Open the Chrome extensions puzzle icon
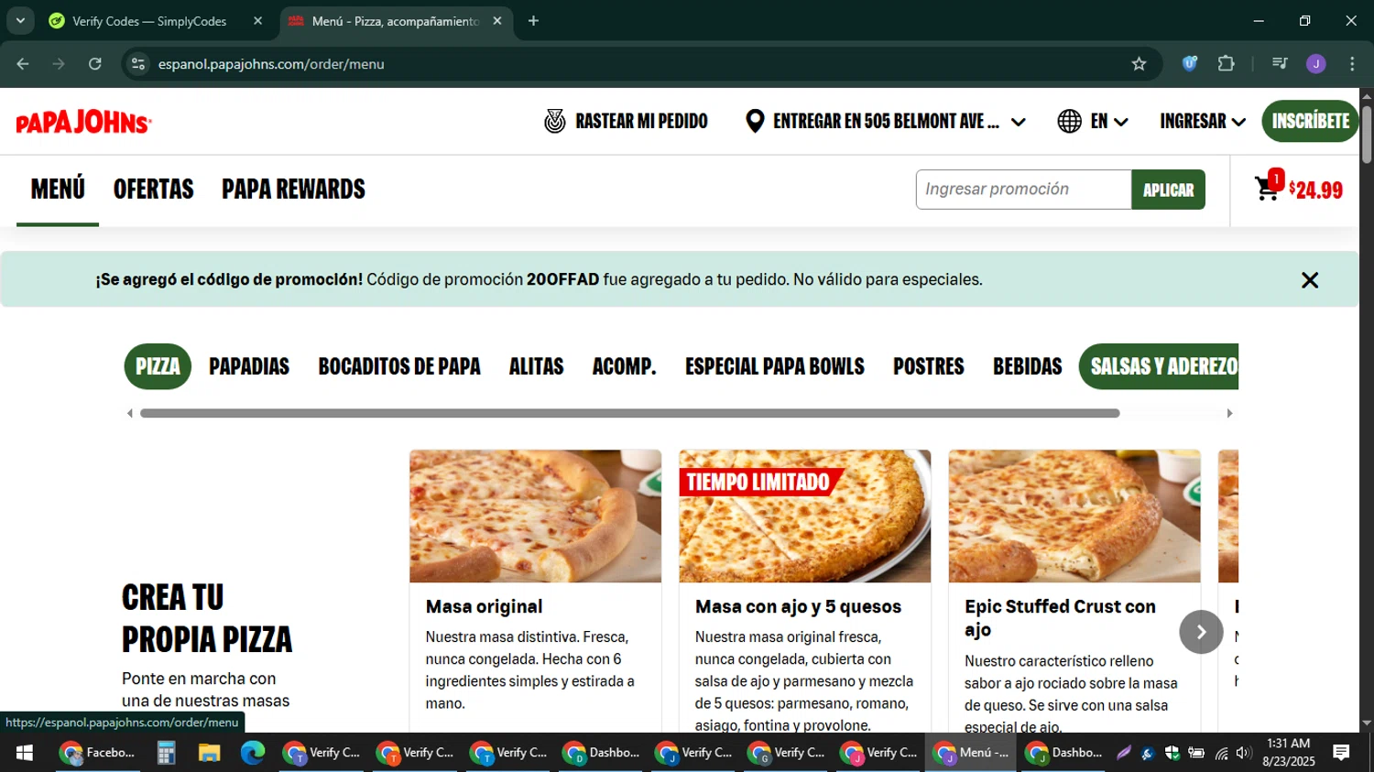Screen dimensions: 1374x772 (1226, 63)
